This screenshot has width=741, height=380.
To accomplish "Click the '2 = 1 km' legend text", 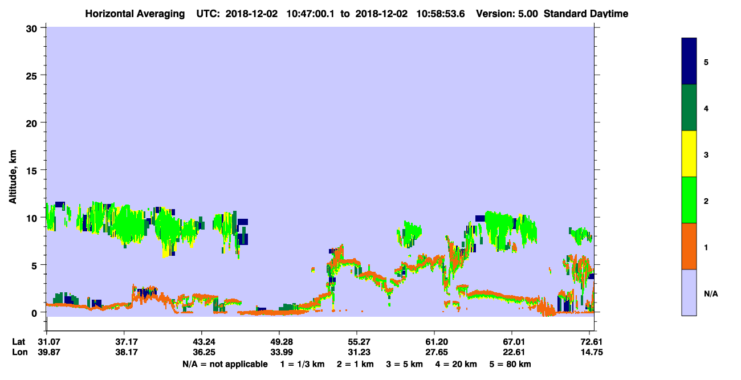I will coord(355,364).
